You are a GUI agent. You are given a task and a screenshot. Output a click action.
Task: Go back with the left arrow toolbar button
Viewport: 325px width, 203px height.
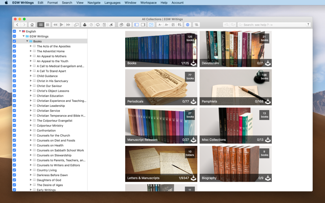[x=17, y=25]
